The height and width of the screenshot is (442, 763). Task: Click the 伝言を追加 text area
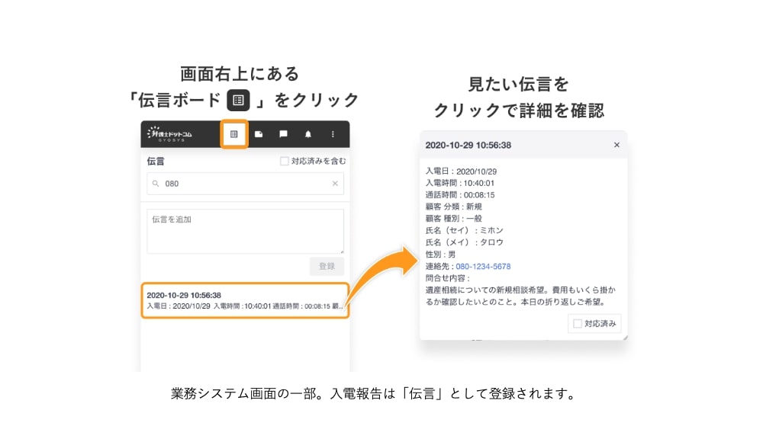click(245, 232)
